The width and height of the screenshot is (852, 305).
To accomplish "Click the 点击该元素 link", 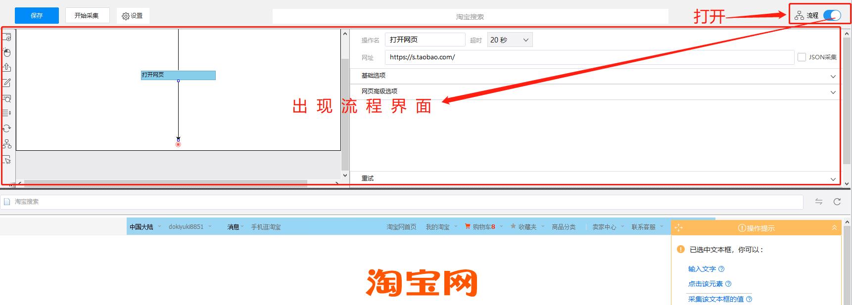I will click(x=706, y=284).
